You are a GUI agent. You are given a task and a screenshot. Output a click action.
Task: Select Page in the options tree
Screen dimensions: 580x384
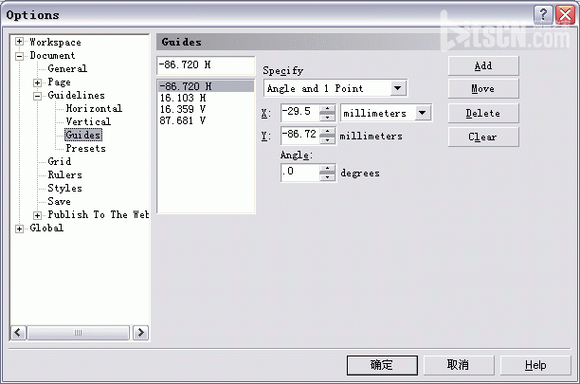pos(59,82)
